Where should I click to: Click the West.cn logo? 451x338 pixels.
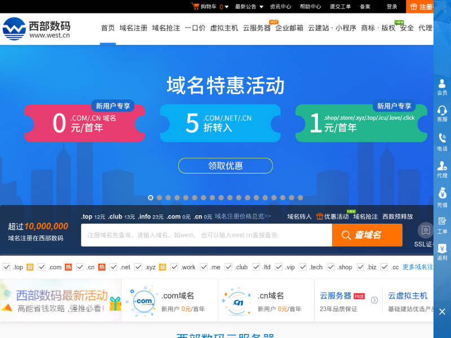(x=37, y=28)
